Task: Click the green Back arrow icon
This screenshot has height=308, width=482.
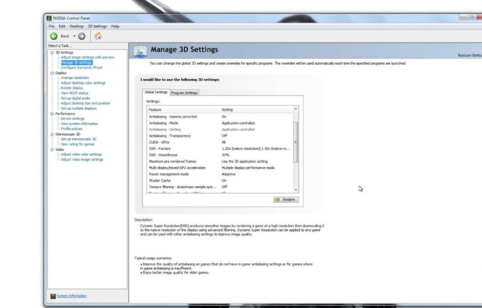Action: coord(54,36)
